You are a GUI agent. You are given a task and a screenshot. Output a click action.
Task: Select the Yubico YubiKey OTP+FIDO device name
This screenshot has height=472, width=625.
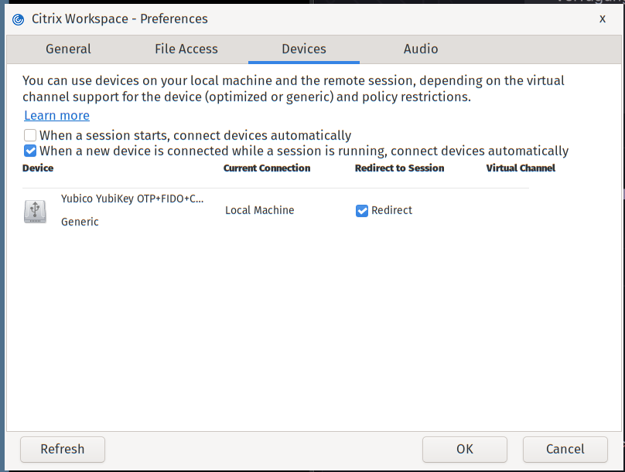point(132,199)
